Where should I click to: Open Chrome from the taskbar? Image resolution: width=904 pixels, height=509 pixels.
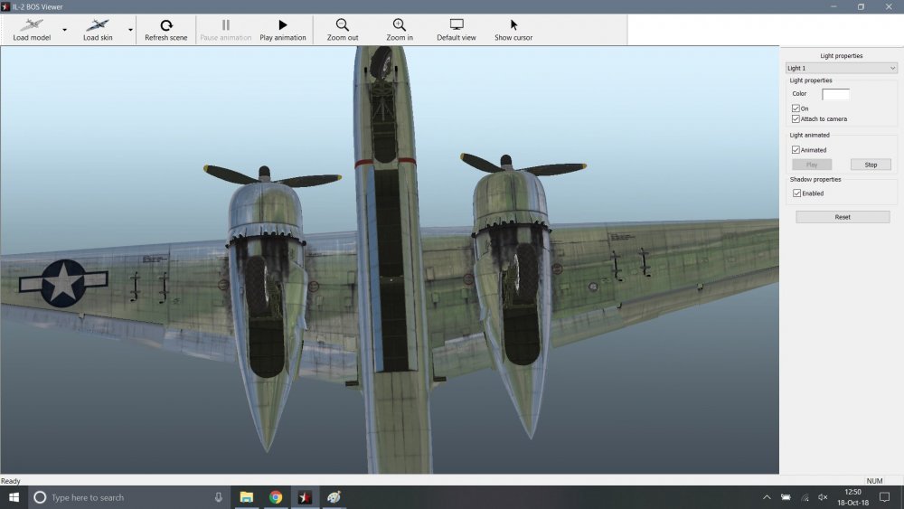276,497
